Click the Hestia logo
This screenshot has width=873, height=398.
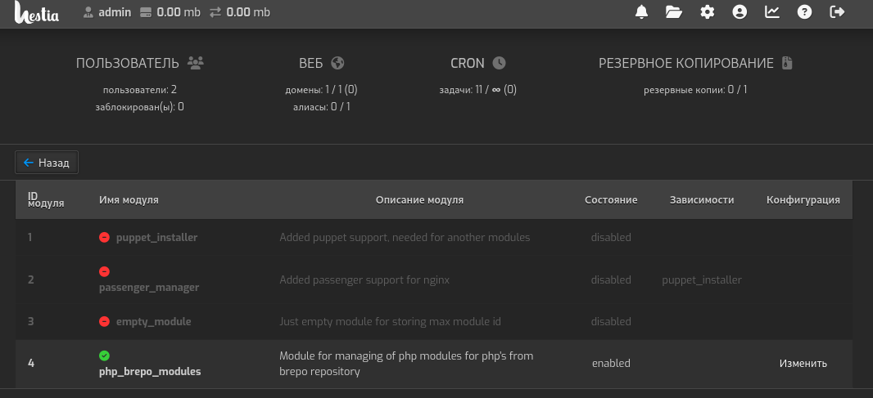[x=37, y=13]
